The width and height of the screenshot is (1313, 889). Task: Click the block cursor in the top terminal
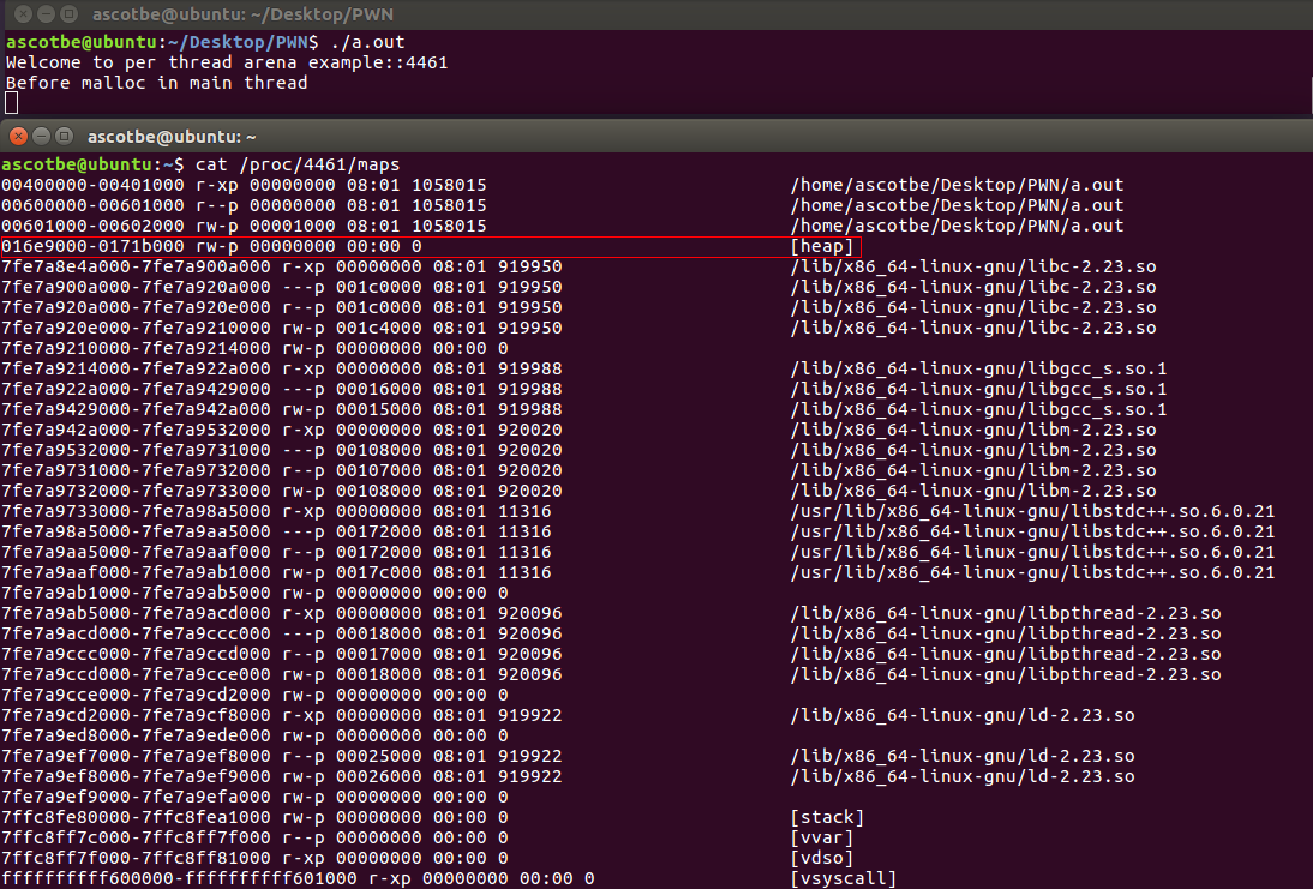click(x=11, y=103)
